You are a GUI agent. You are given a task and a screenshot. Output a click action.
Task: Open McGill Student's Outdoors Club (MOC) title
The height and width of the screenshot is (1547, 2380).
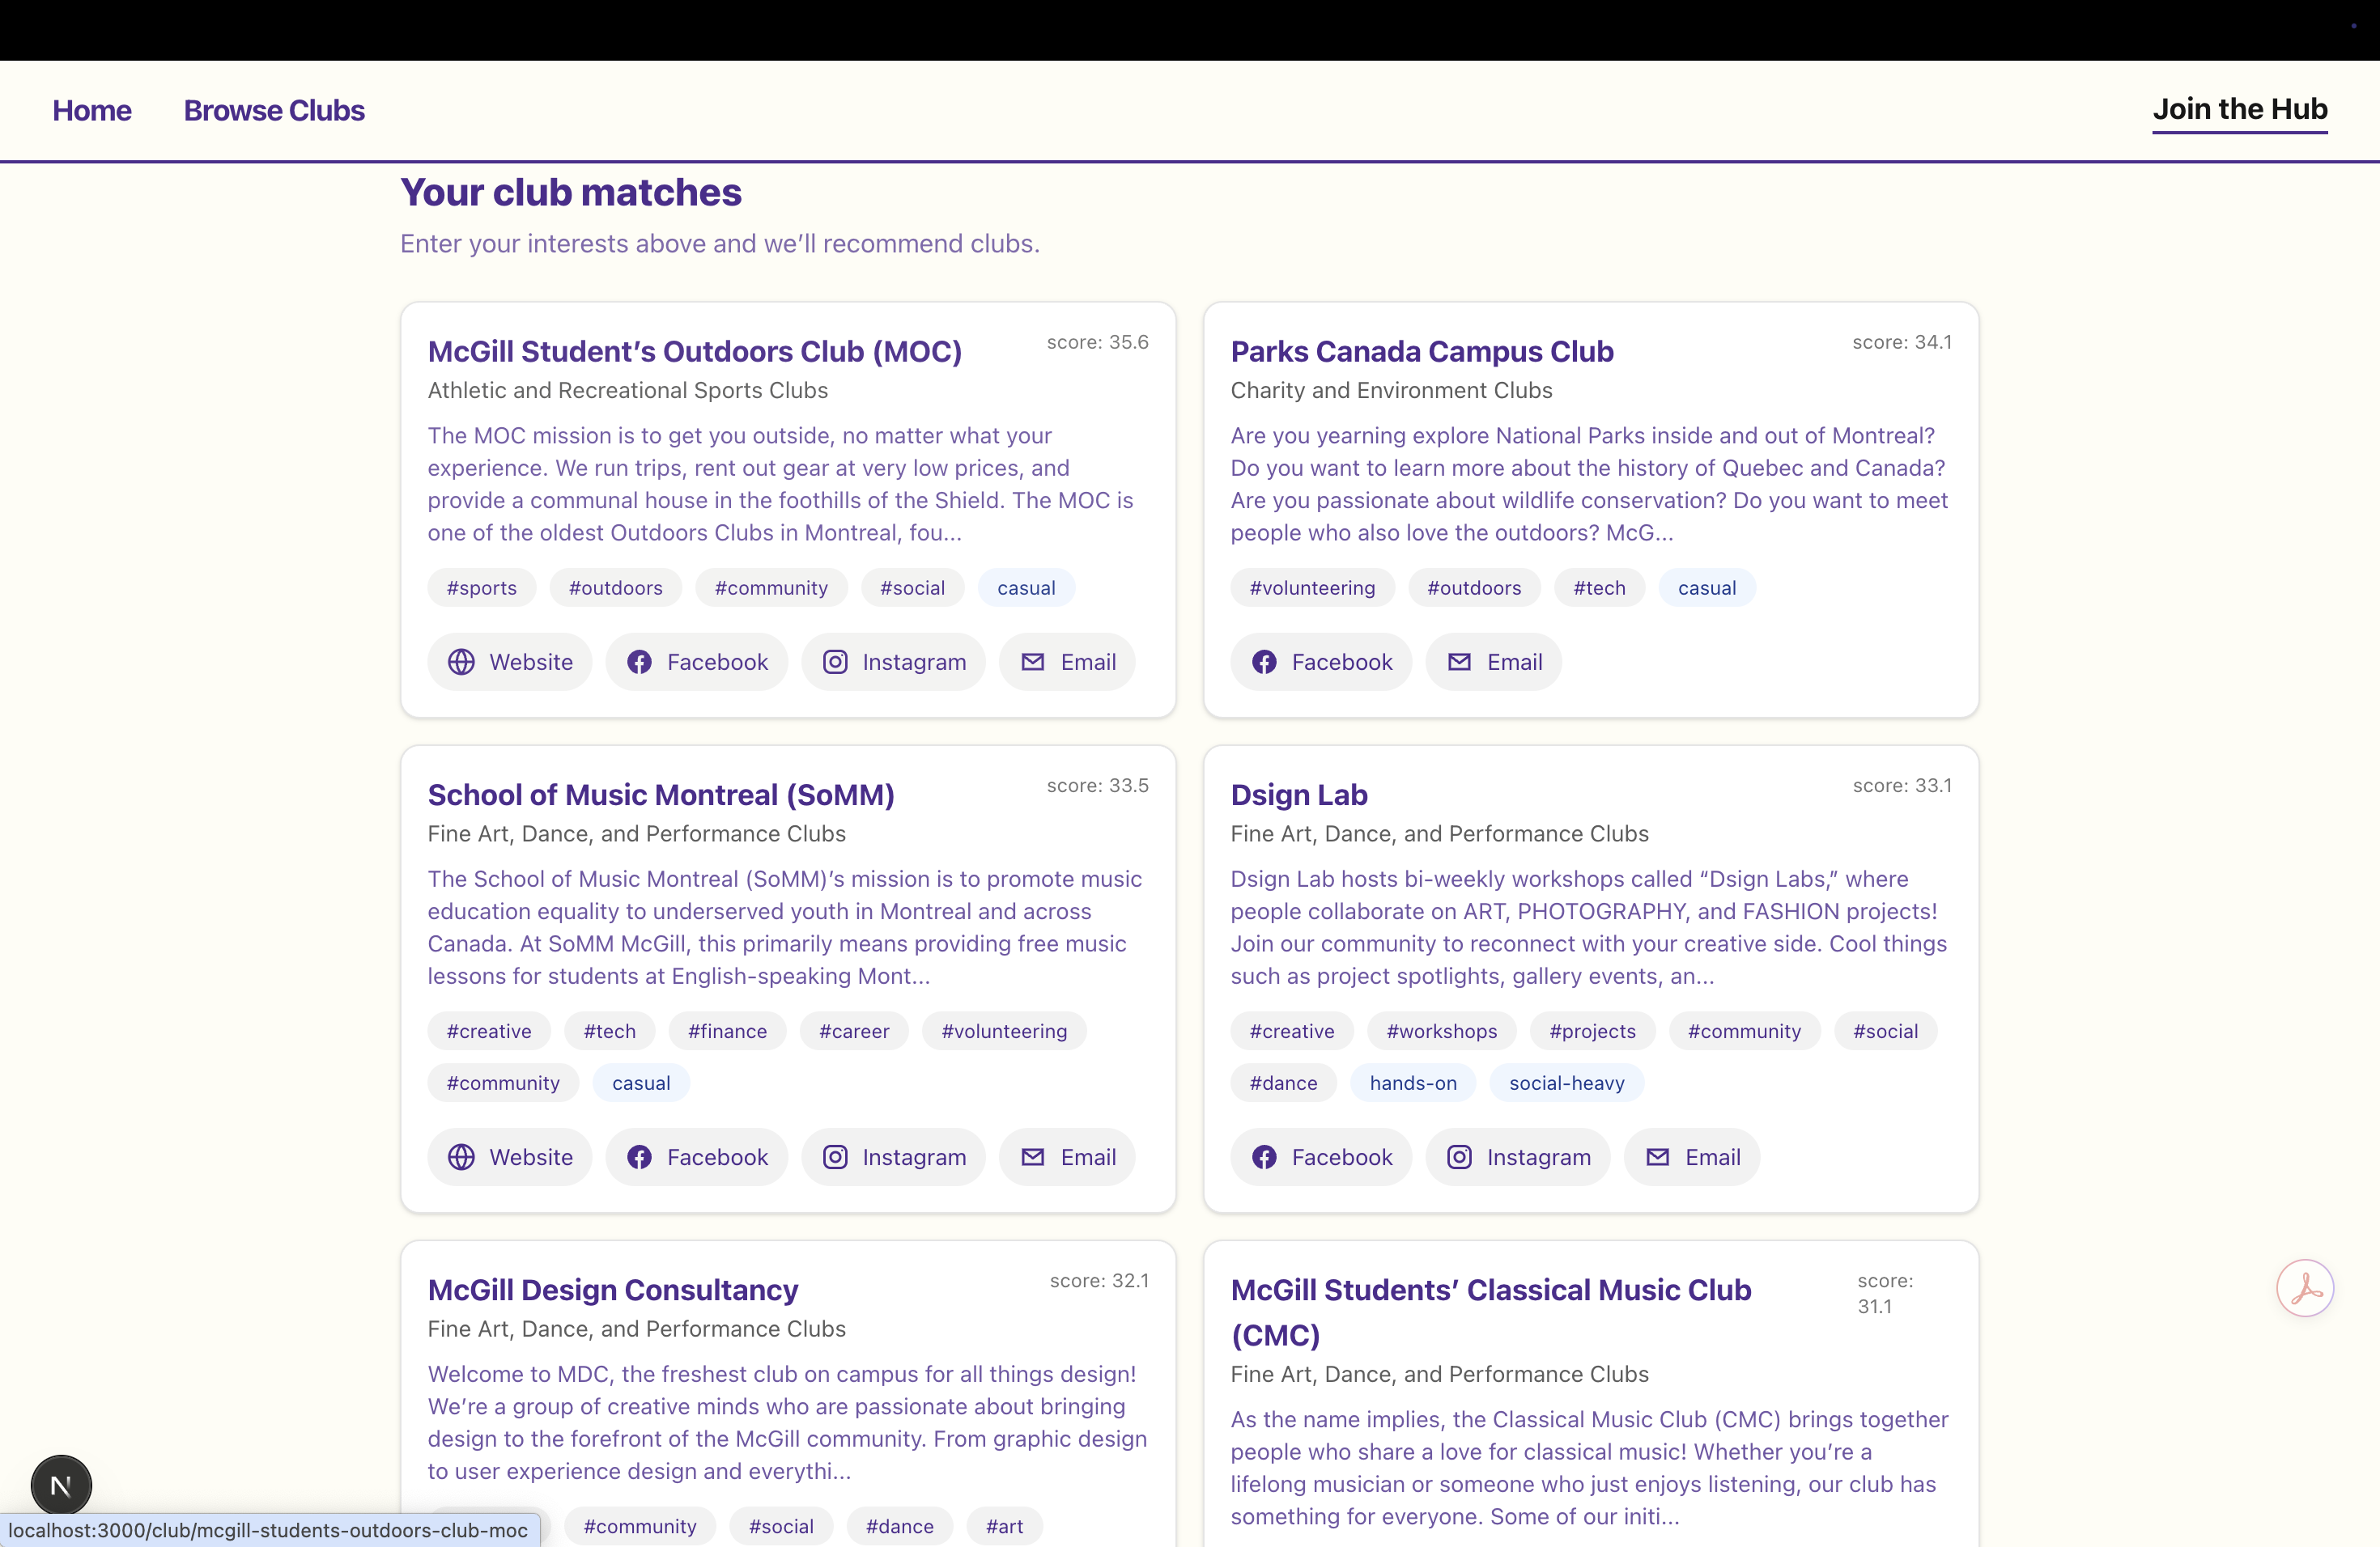pos(694,352)
